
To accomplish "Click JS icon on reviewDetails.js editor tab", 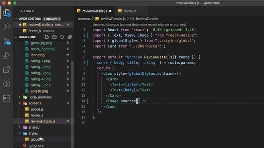I will point(79,11).
